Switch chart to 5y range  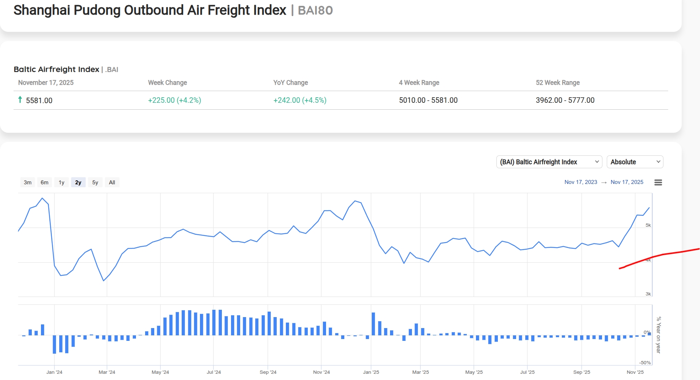pos(95,183)
